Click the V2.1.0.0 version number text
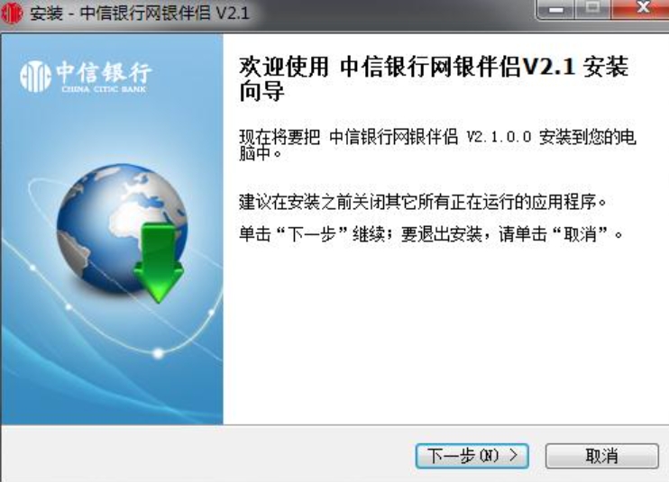This screenshot has height=482, width=669. tap(499, 137)
